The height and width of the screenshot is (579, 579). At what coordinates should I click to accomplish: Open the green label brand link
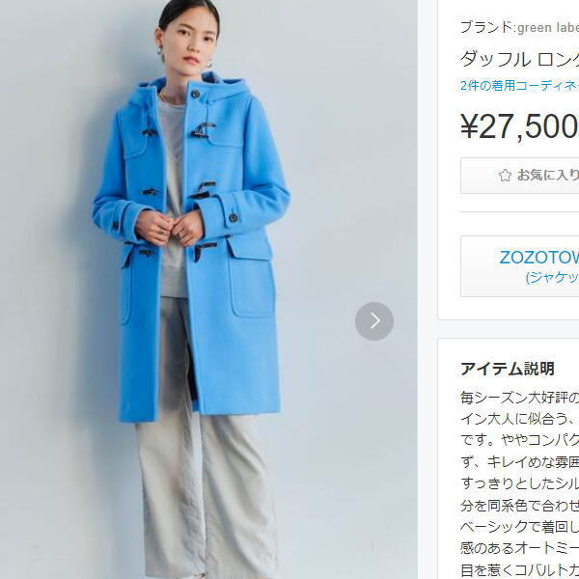(548, 28)
